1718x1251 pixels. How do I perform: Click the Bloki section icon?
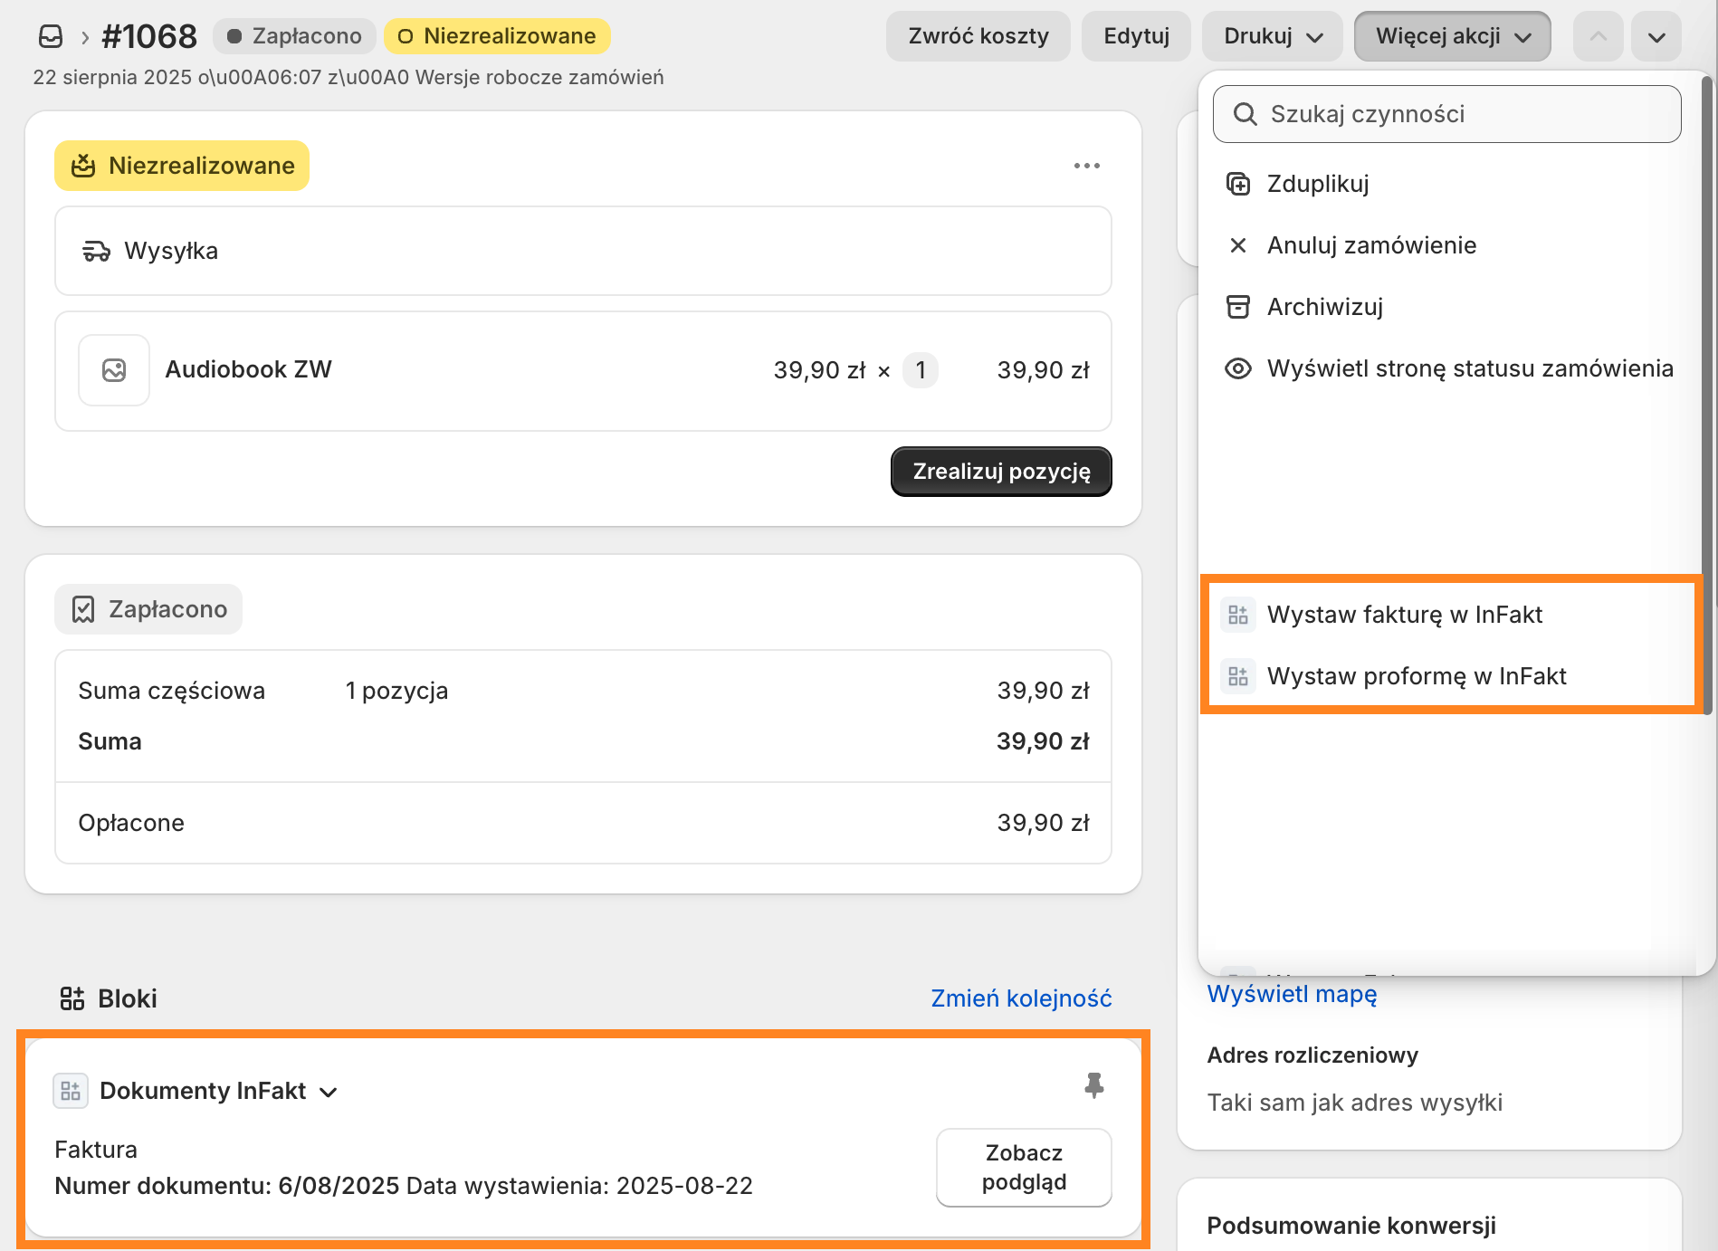[x=73, y=998]
